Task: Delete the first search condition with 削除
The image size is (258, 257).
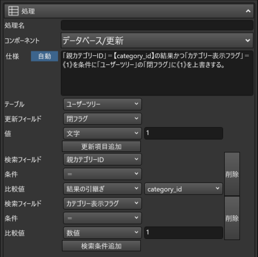Action: [232, 174]
